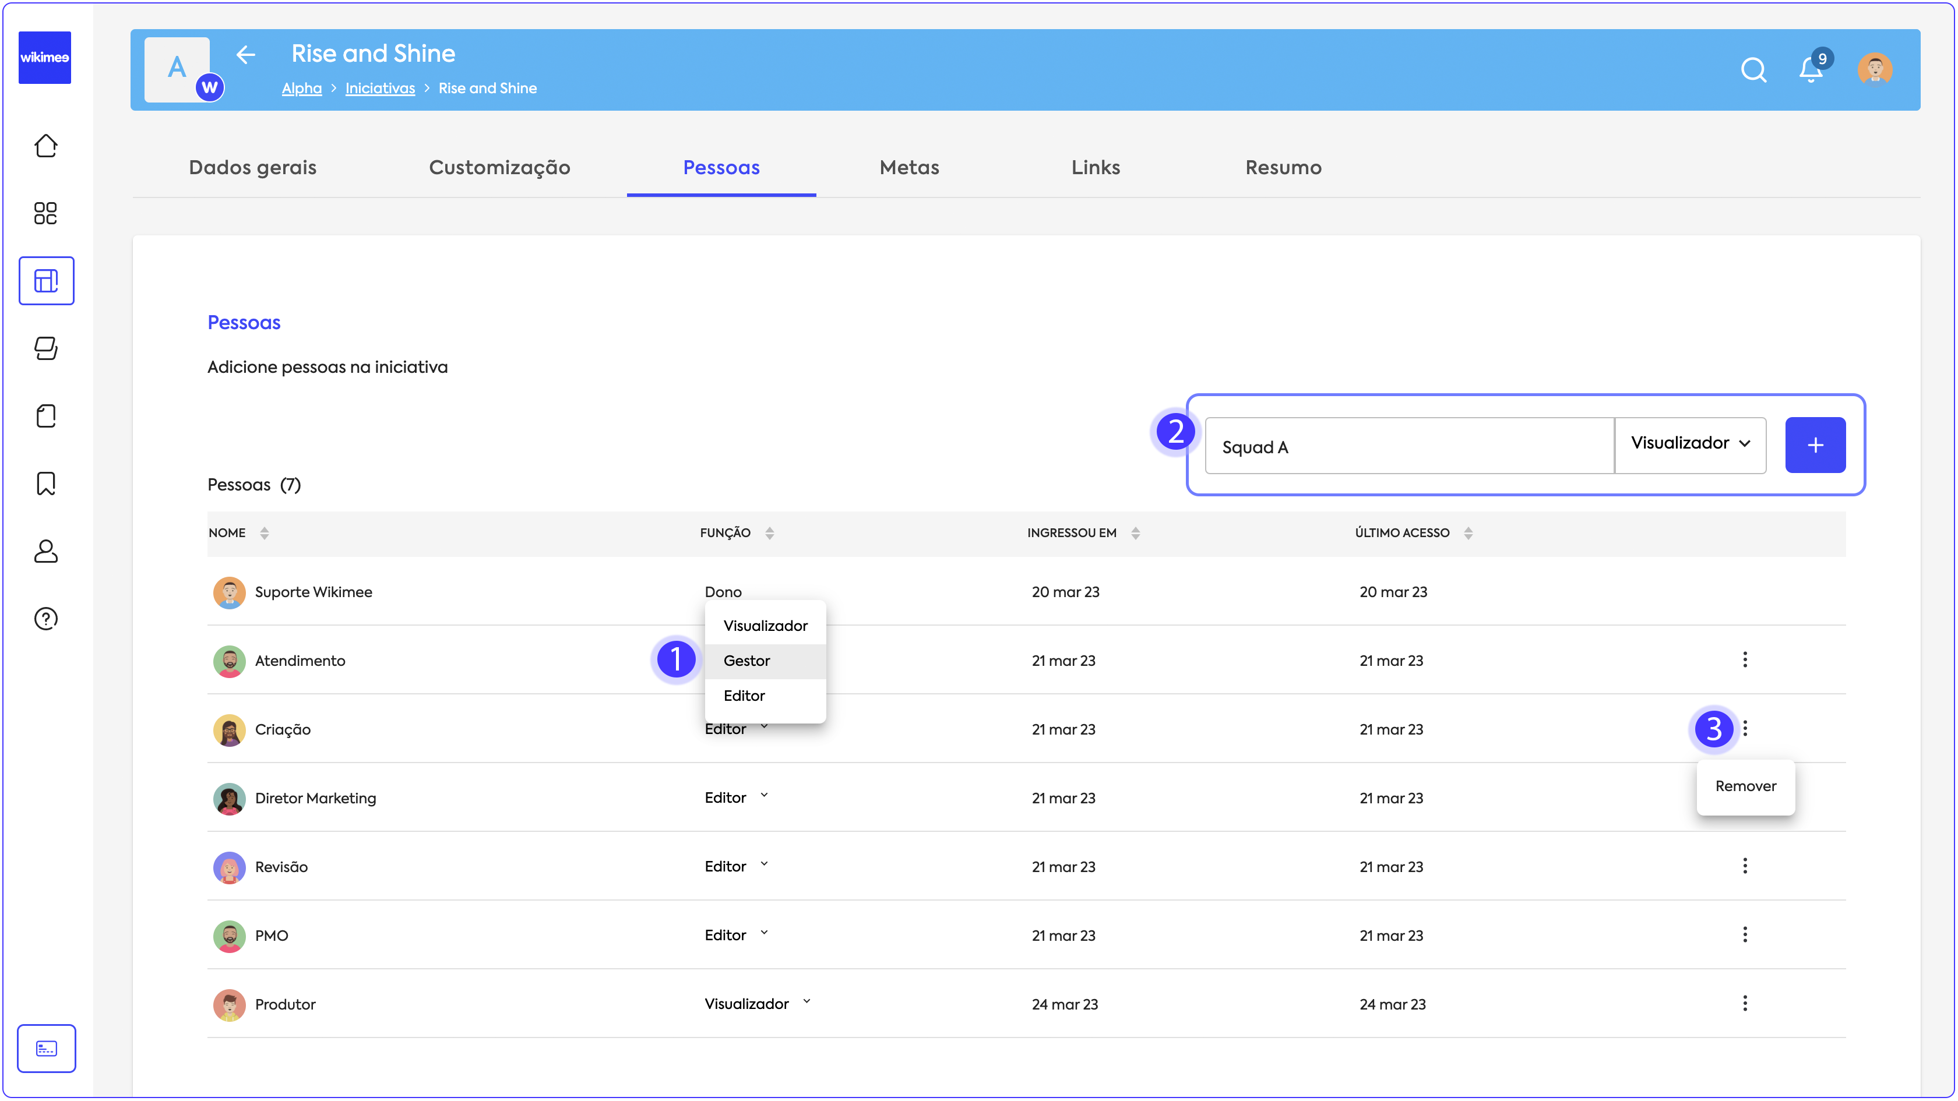This screenshot has height=1101, width=1958.
Task: Expand the Visualizador role dropdown near Squad A
Action: tap(1690, 444)
